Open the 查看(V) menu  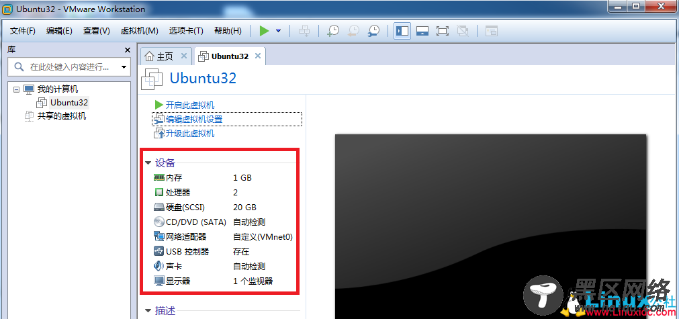97,31
